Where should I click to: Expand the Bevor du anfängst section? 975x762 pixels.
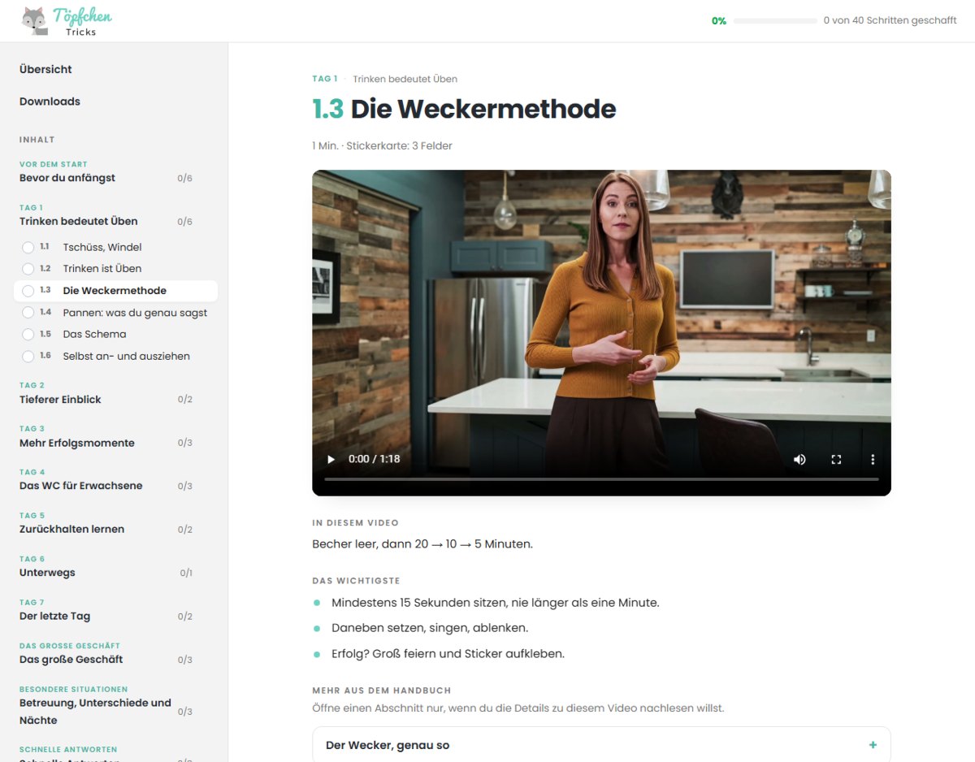[106, 172]
